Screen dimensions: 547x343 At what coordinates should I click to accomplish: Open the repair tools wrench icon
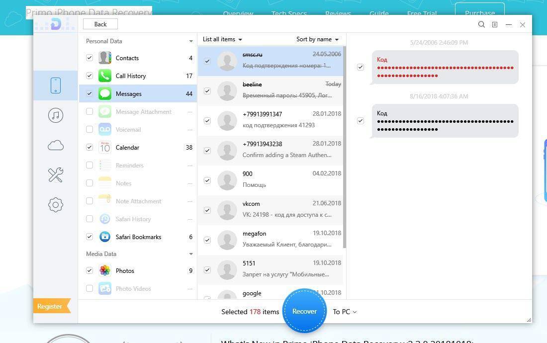click(56, 175)
